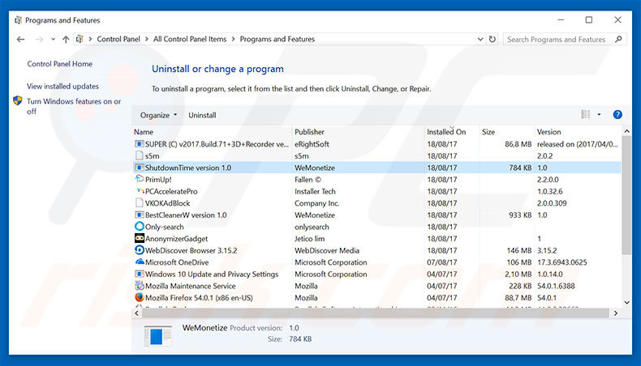Go to Control Panel Home
The width and height of the screenshot is (641, 366).
click(59, 64)
